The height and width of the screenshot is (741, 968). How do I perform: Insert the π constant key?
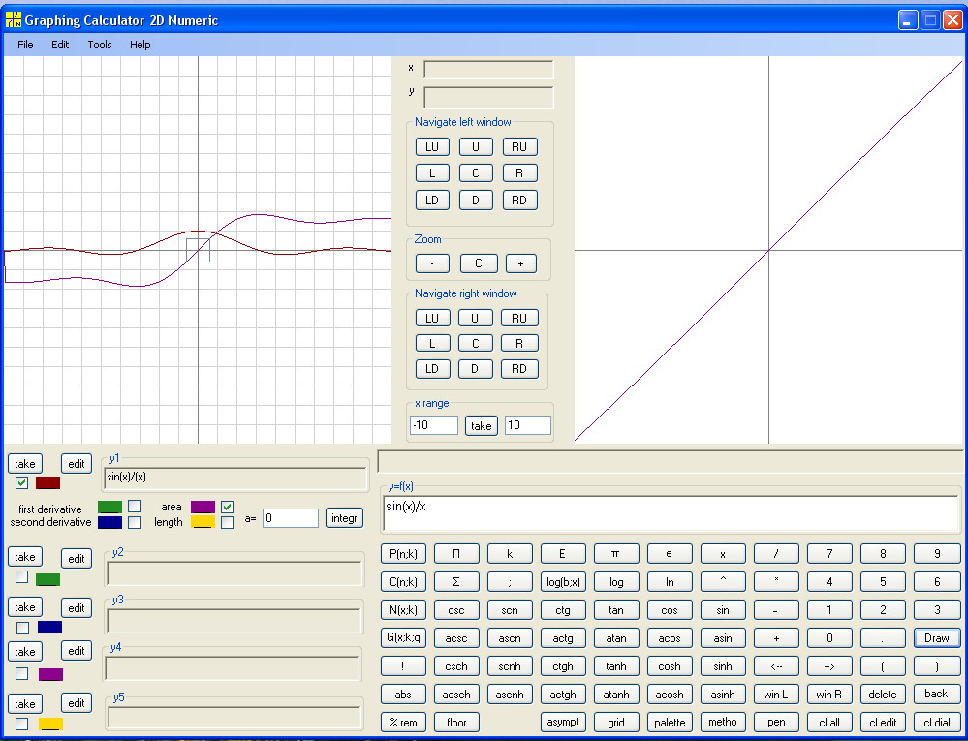pos(615,554)
